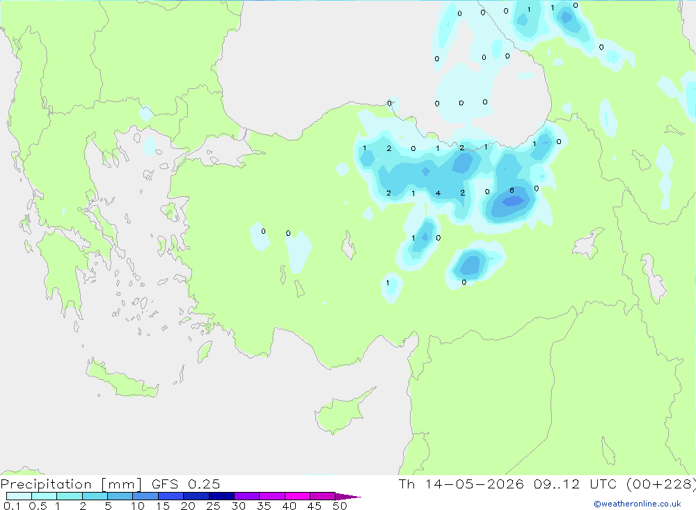Image resolution: width=696 pixels, height=510 pixels.
Task: Pick the 5–10 mm blue legend swatch
Action: 120,496
